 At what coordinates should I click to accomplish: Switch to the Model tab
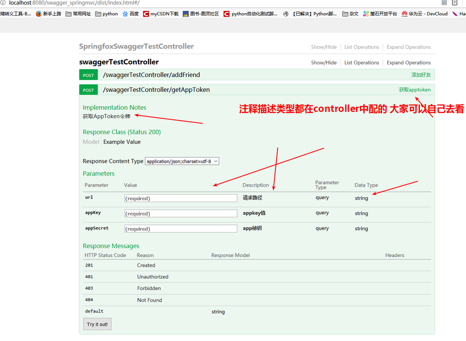91,142
